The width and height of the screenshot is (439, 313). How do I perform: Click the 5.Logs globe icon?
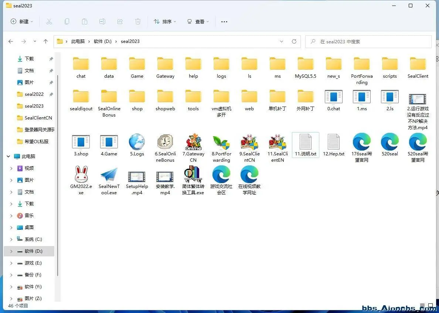(137, 142)
